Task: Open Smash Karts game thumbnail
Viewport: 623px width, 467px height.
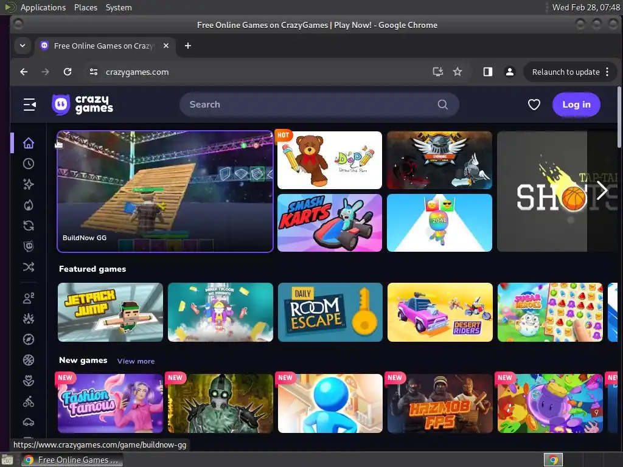Action: pos(330,223)
